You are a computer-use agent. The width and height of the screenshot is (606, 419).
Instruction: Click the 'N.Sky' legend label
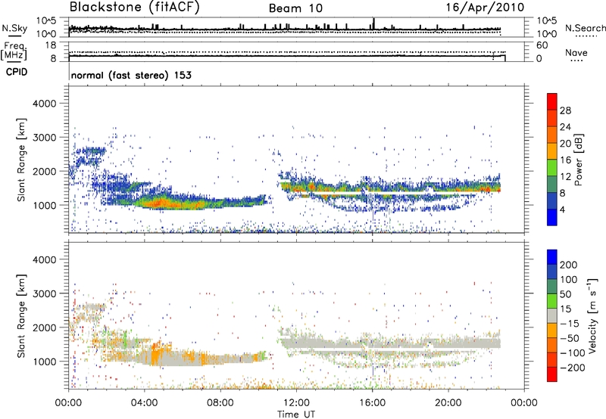pos(14,28)
